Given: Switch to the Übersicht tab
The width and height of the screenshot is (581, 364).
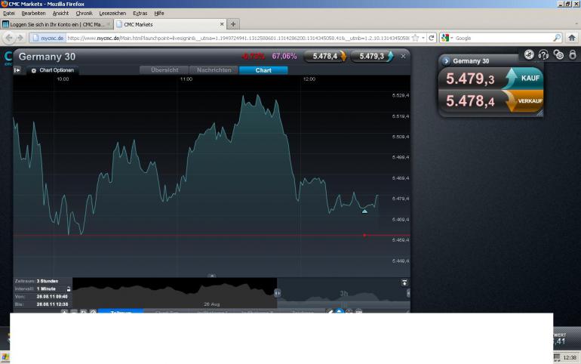Looking at the screenshot, I should coord(164,70).
